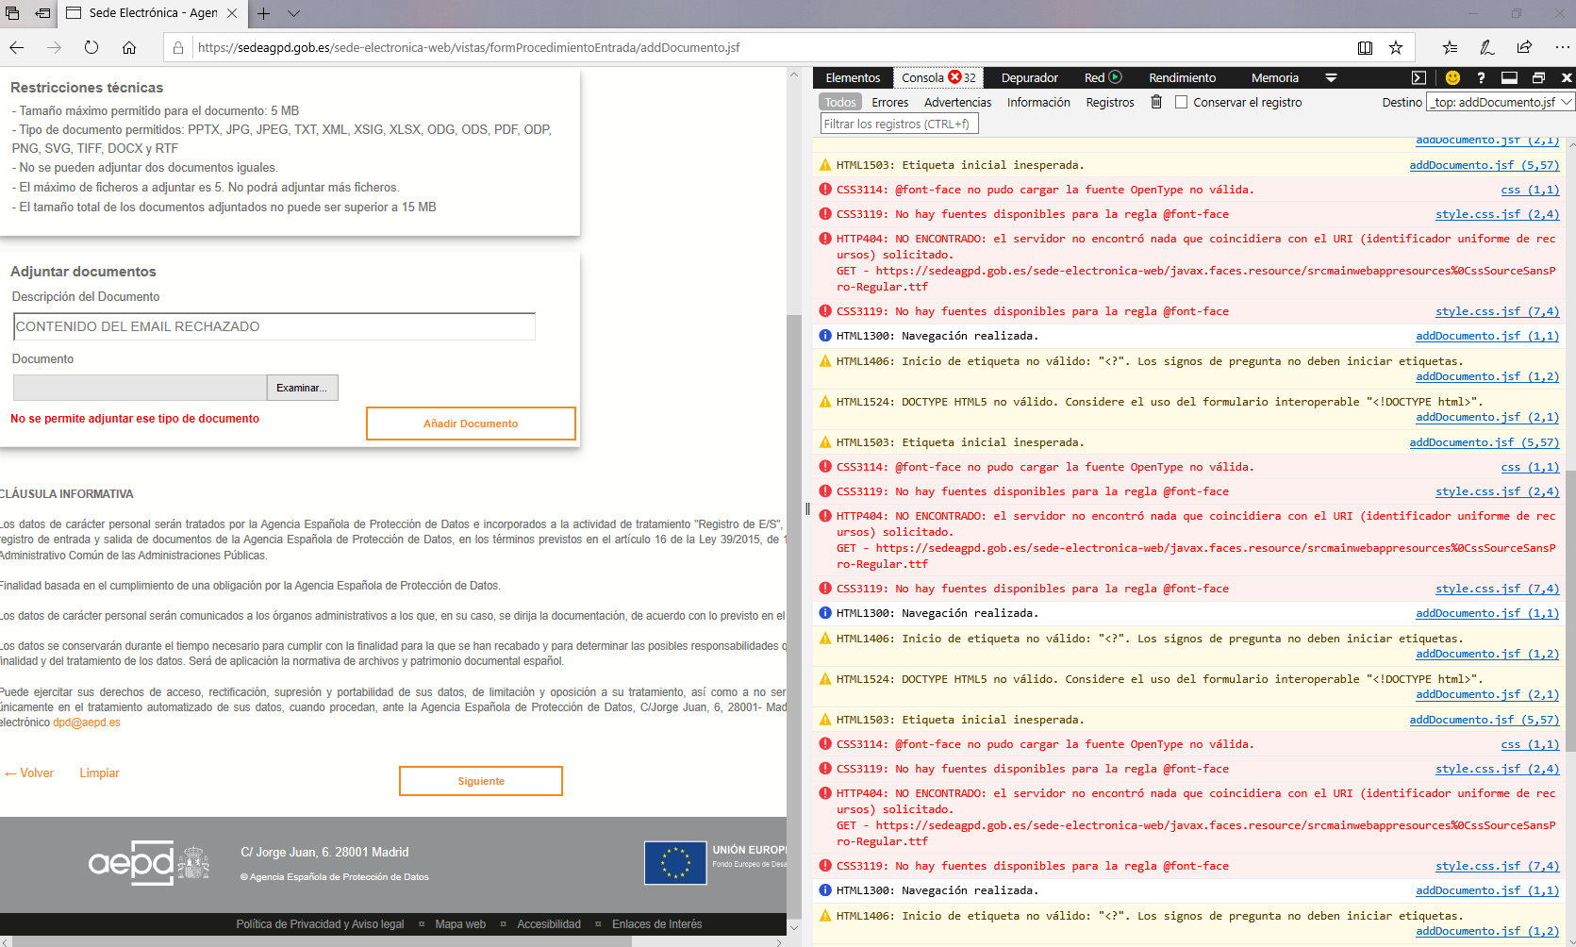Click the aepd logo in footer
The height and width of the screenshot is (947, 1576).
148,862
